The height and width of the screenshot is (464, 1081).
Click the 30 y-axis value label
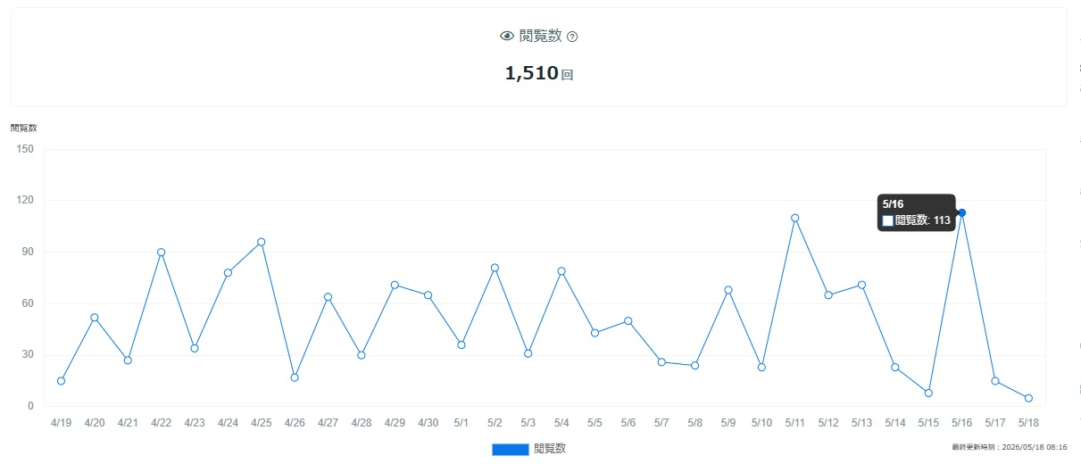28,355
